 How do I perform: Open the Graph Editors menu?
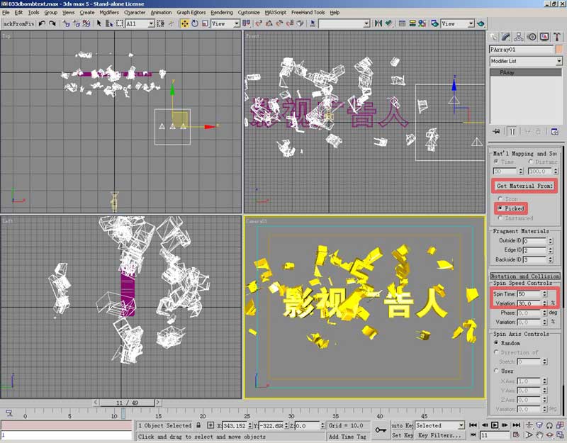(x=191, y=12)
